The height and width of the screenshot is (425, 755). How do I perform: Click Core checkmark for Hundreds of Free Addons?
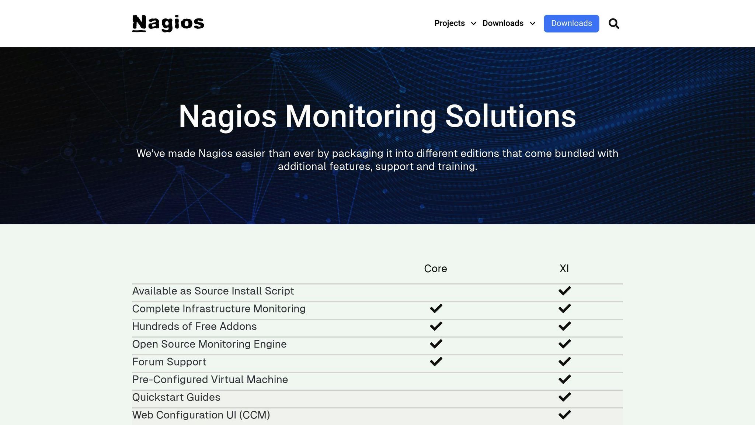pyautogui.click(x=436, y=326)
